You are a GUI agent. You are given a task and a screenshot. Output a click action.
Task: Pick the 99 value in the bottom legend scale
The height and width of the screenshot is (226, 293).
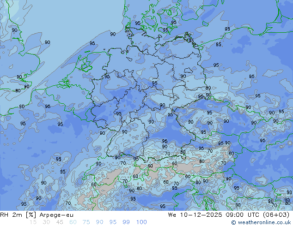click(126, 222)
